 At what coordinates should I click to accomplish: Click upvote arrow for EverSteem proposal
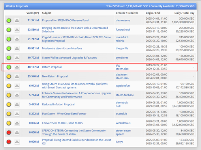pos(17,114)
